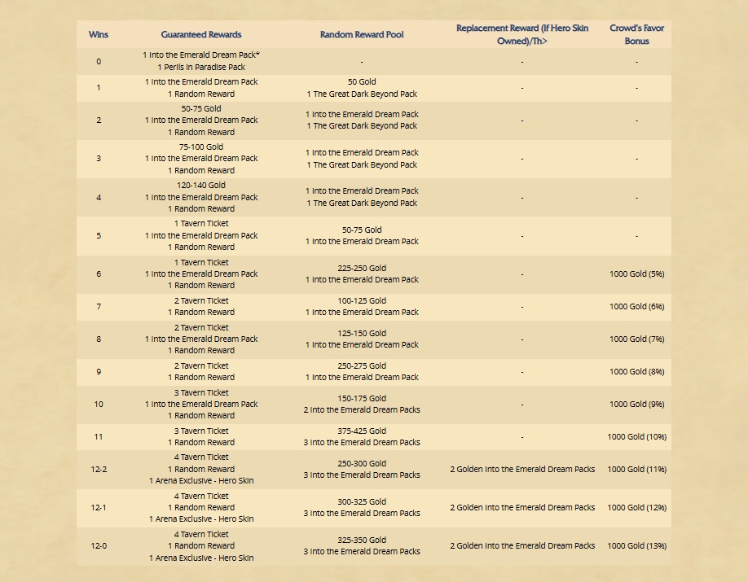
Task: Click '4 Tavern Ticket' in 12-1 row
Action: 200,496
